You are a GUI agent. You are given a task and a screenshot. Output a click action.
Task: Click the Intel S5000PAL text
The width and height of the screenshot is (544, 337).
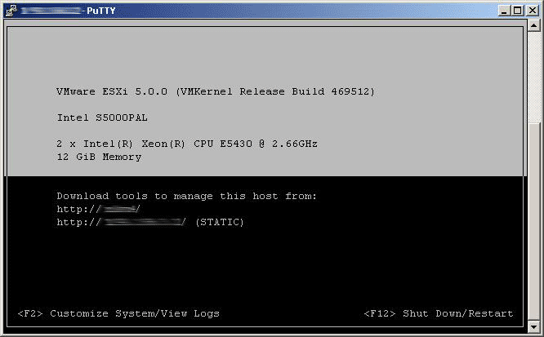pyautogui.click(x=102, y=118)
